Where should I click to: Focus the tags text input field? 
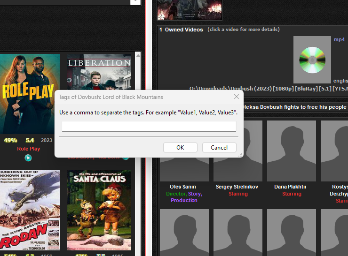pyautogui.click(x=149, y=126)
